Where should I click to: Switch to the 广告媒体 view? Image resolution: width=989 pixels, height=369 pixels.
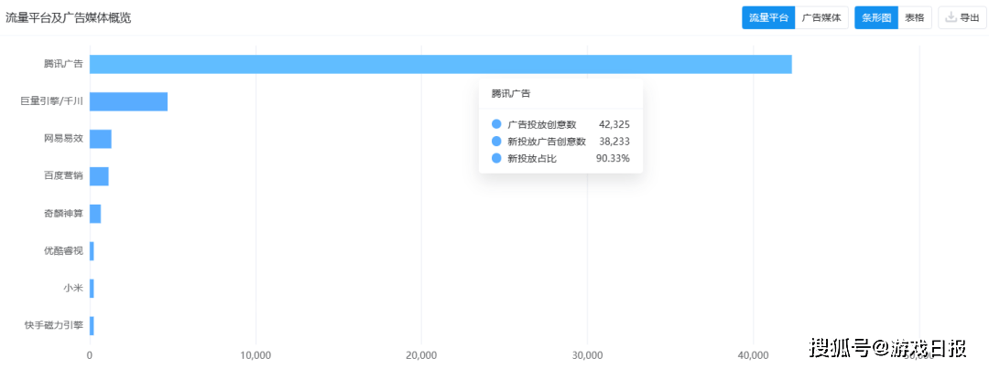[821, 17]
